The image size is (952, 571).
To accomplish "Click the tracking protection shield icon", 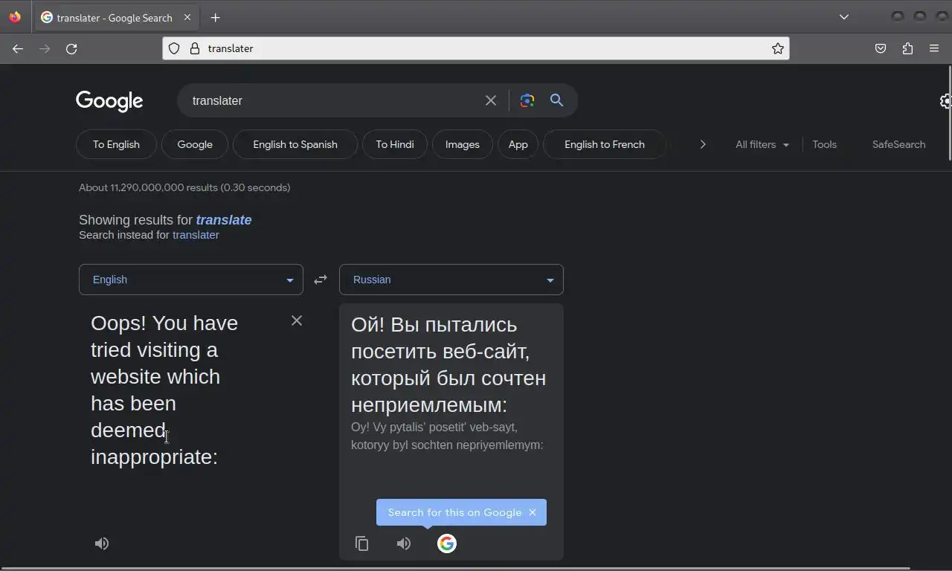I will pos(174,48).
